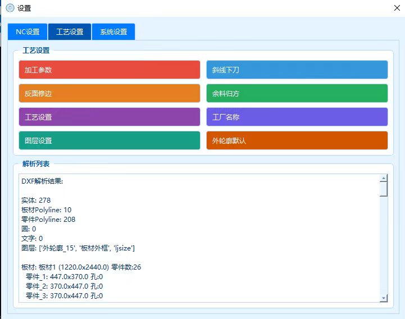The image size is (405, 319).
Task: Select the 工艺设置 tab
Action: tap(70, 32)
